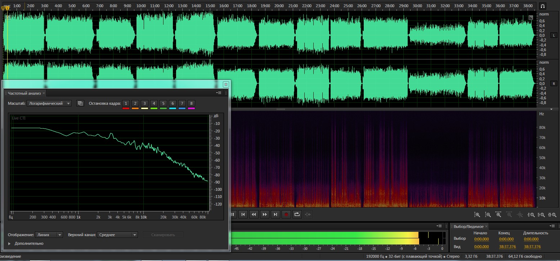Pause playback in the transport bar

pos(233,215)
